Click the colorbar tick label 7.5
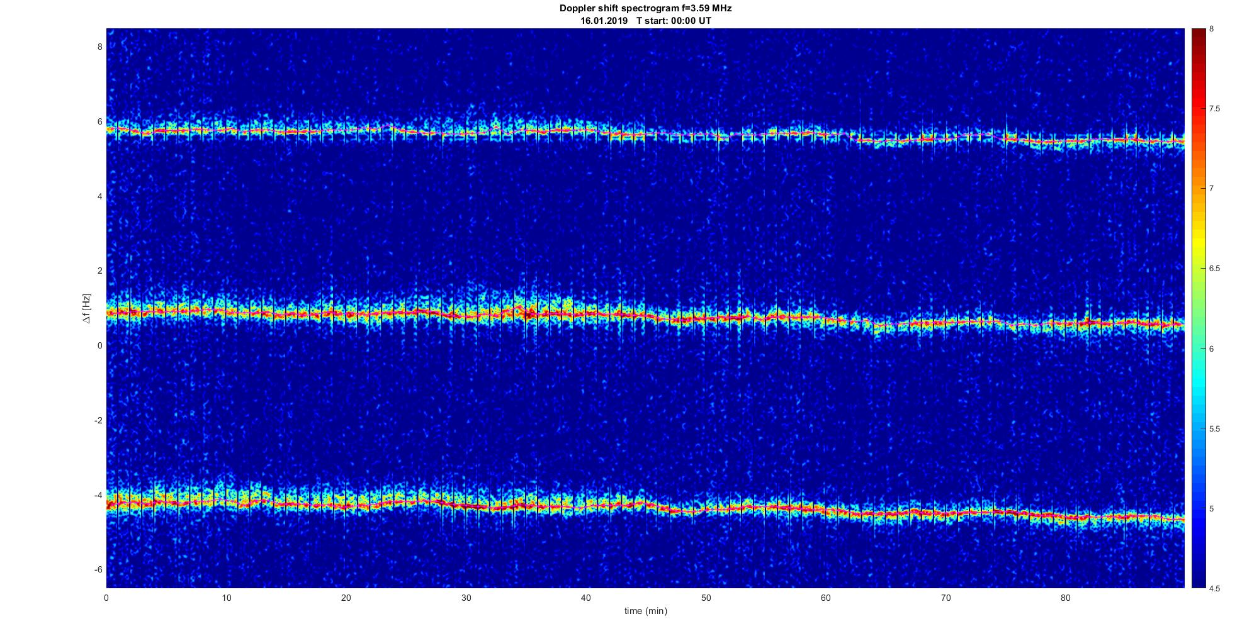The image size is (1259, 631). pos(1215,109)
